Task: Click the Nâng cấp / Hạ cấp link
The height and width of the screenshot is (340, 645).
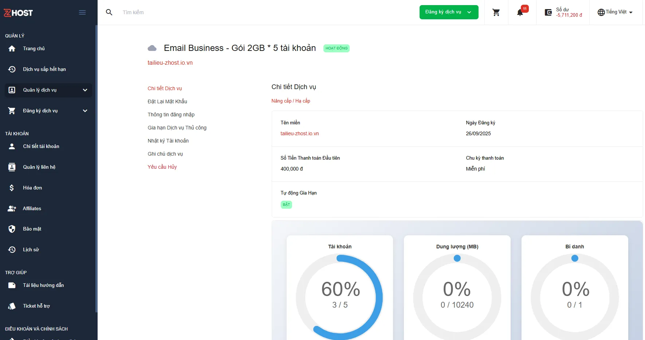Action: pos(291,101)
